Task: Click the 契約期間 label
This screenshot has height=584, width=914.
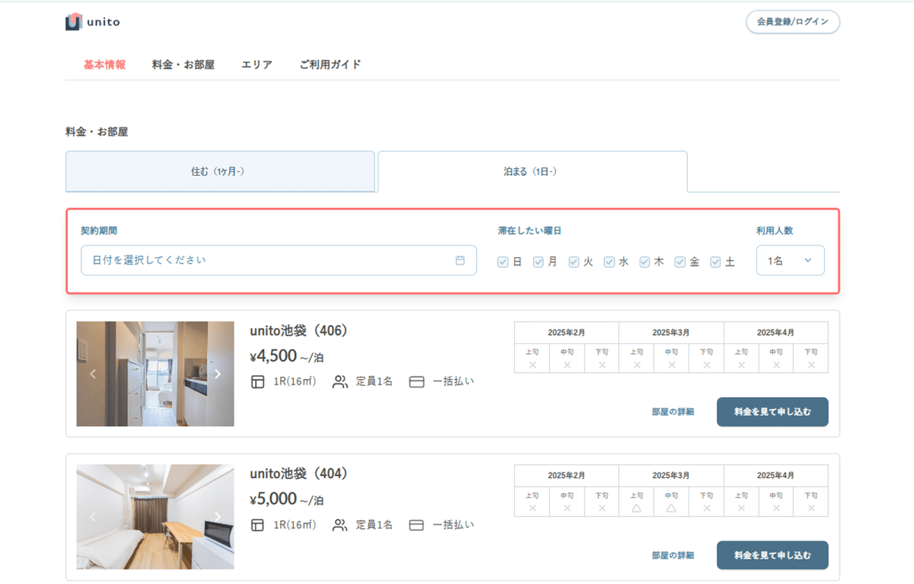Action: pyautogui.click(x=99, y=231)
